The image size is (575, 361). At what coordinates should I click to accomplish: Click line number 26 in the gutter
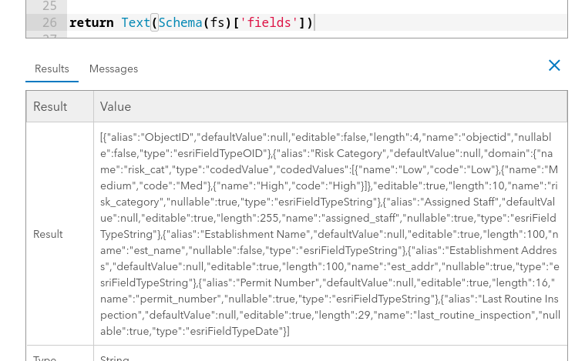tap(49, 23)
